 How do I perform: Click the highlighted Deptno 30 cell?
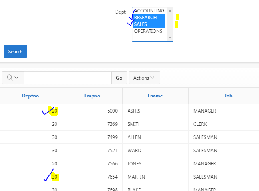click(x=54, y=177)
